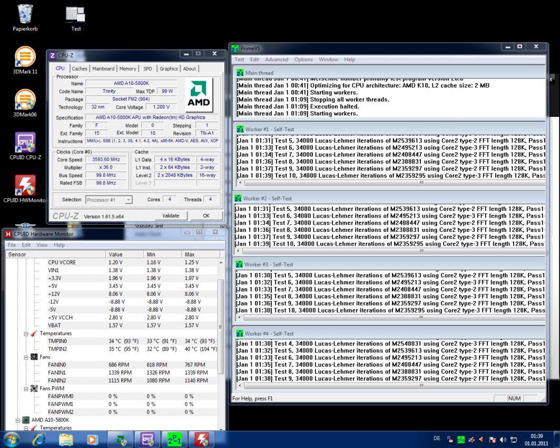Open the SPD tab in CPU-Z
The height and width of the screenshot is (448, 560).
click(x=148, y=69)
